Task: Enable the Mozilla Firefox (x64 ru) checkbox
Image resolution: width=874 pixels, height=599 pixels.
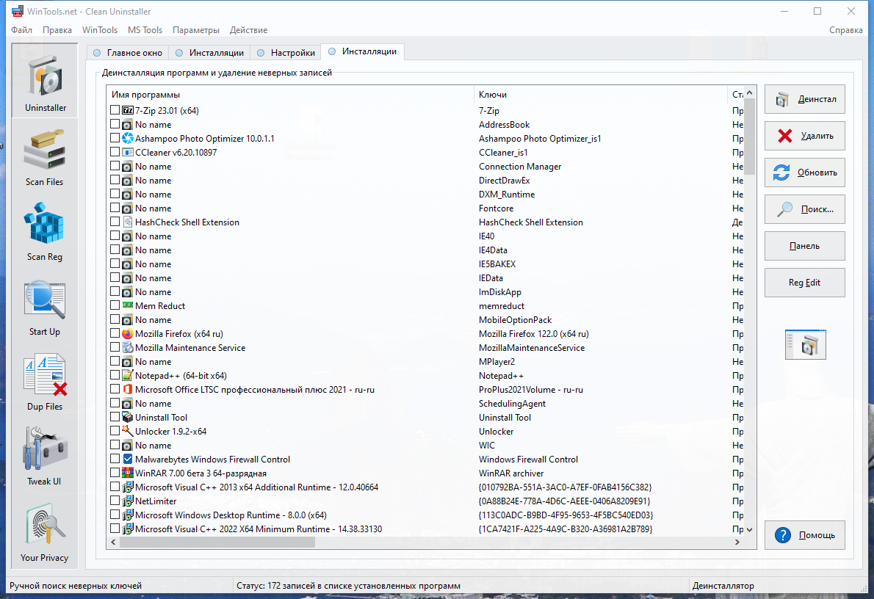Action: pyautogui.click(x=115, y=333)
